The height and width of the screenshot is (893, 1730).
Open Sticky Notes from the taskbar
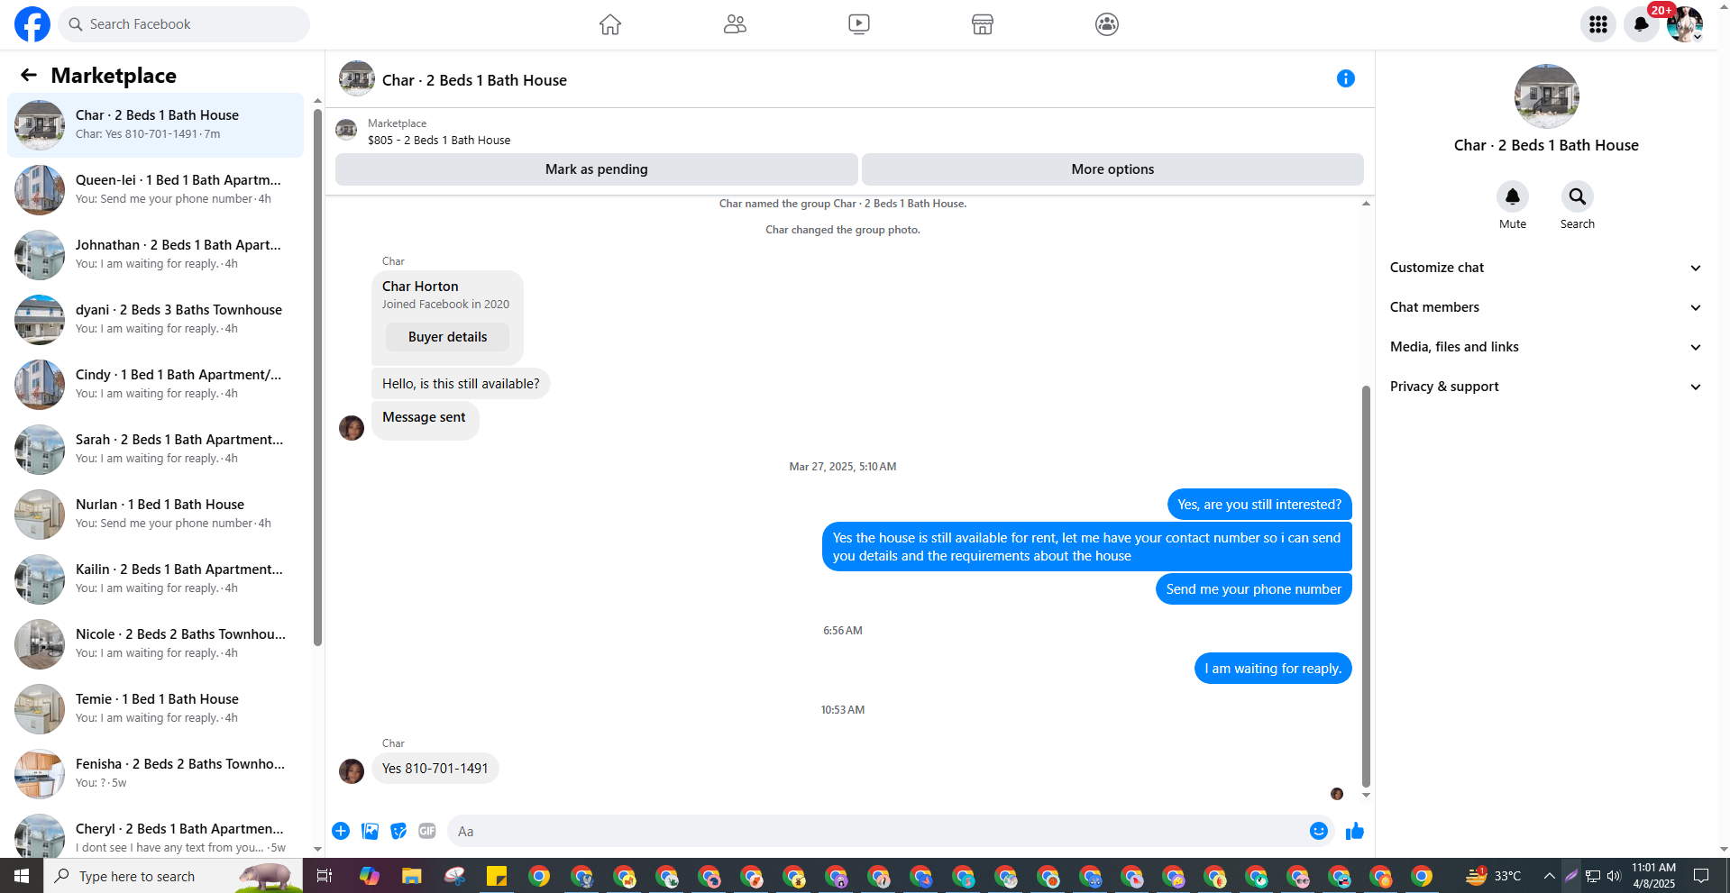pos(497,876)
